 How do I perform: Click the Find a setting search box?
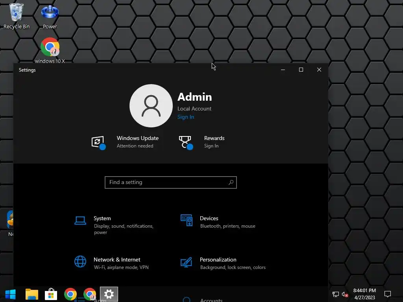point(171,182)
